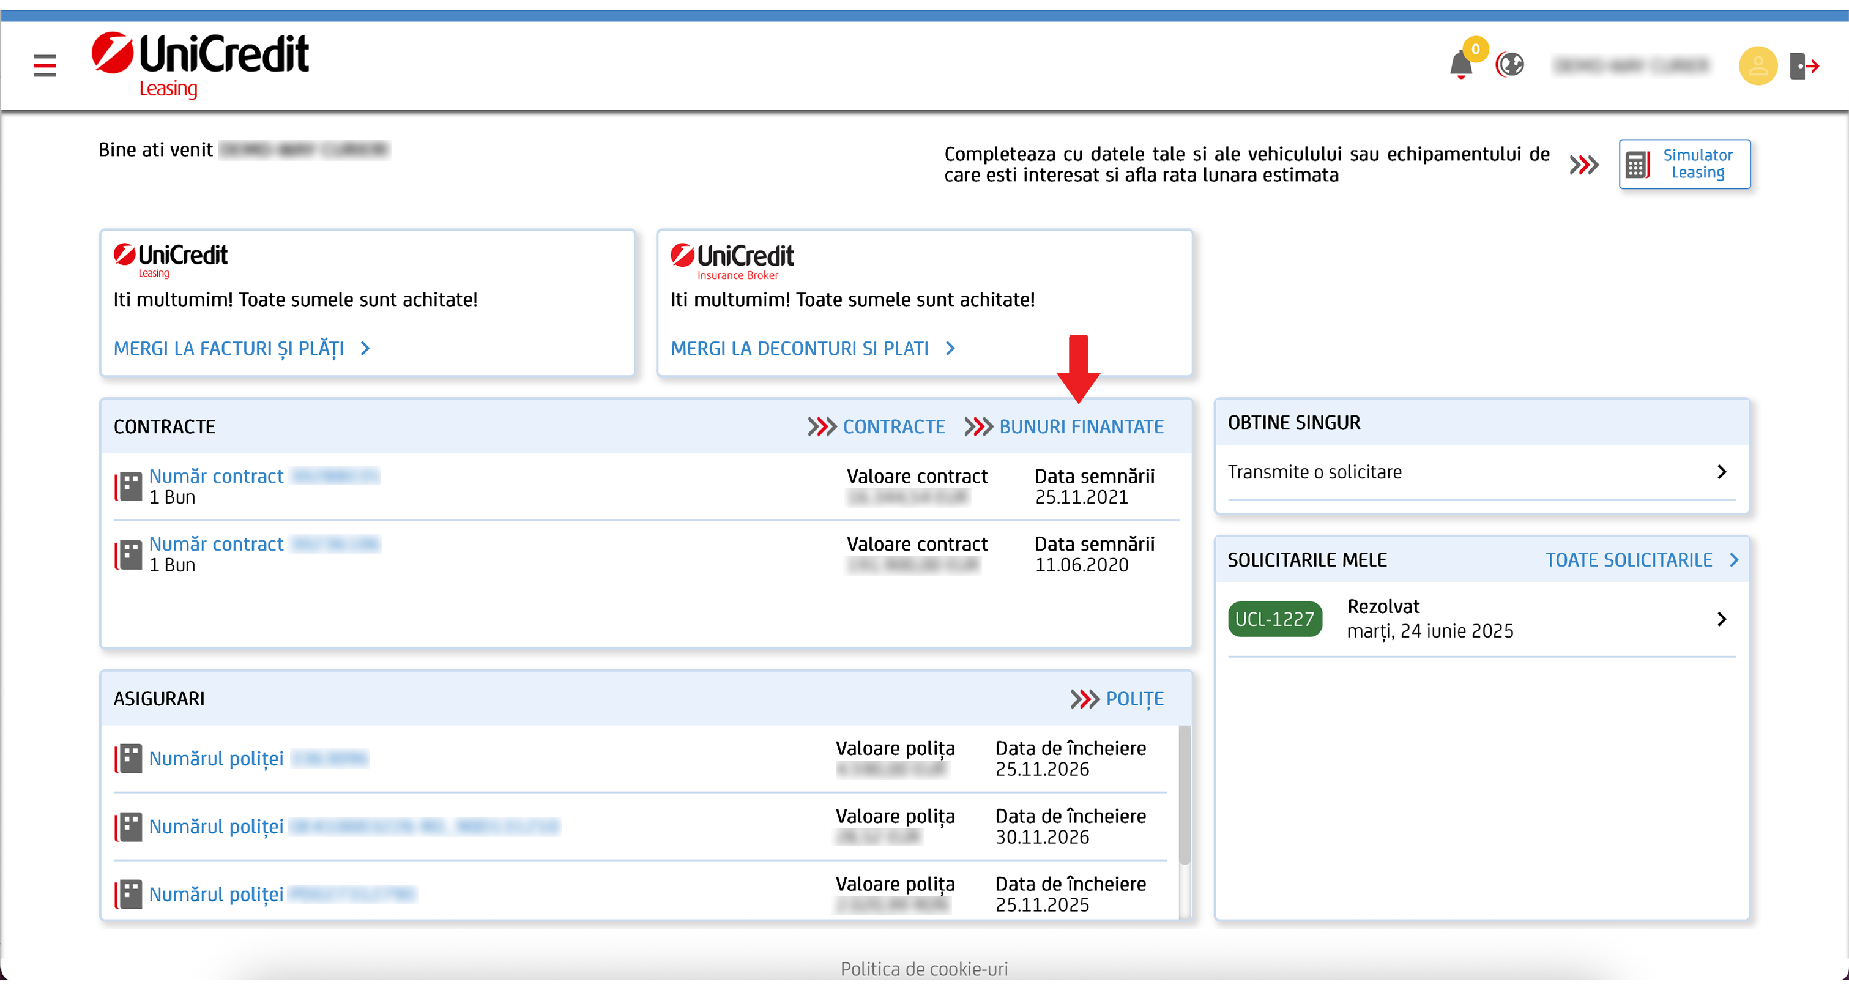Open TOATE SOLICITARILE
This screenshot has height=990, width=1849.
point(1628,560)
